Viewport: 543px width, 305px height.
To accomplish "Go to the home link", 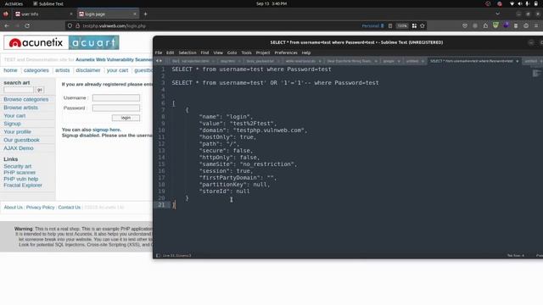I will tap(10, 70).
